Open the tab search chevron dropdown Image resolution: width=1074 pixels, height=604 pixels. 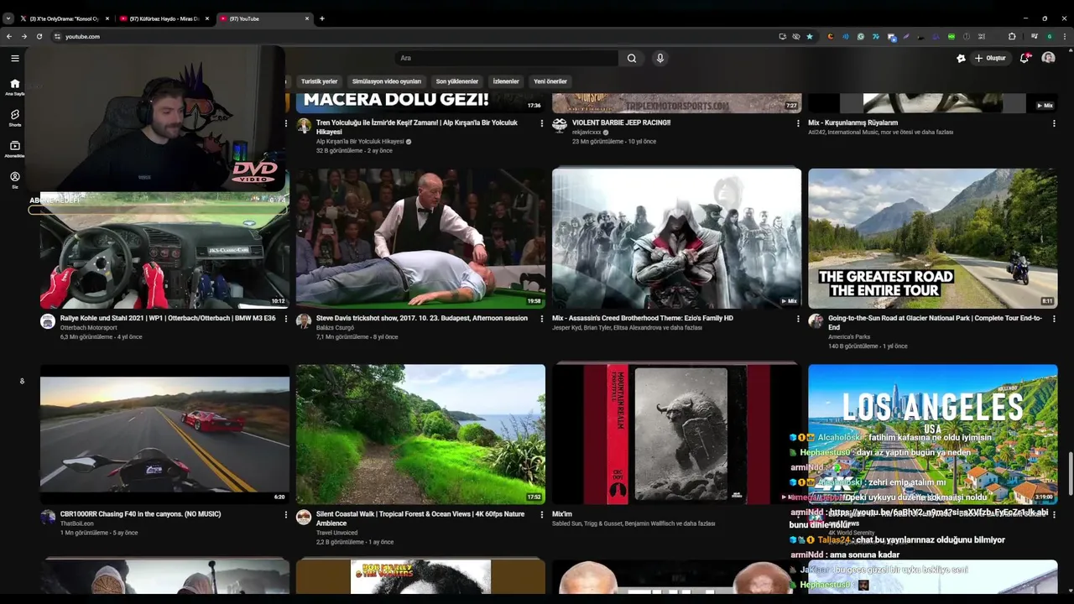point(8,18)
